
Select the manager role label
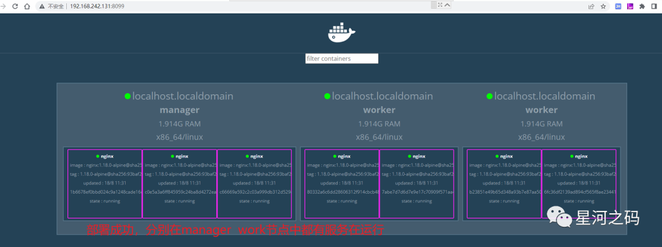click(x=180, y=110)
